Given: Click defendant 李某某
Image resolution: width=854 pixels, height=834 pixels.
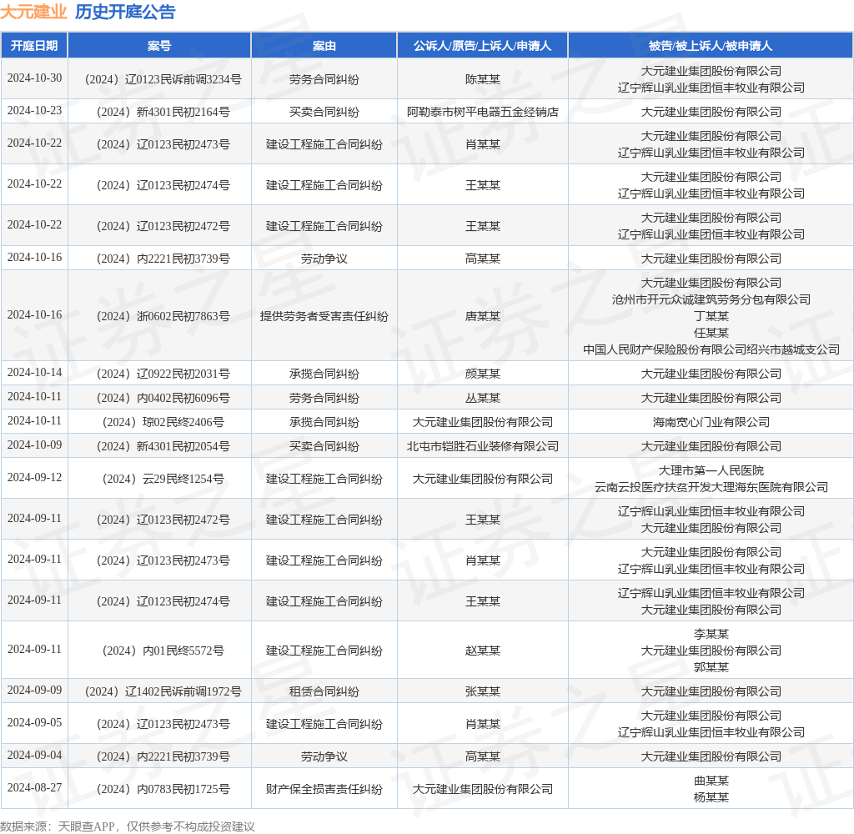Looking at the screenshot, I should point(711,634).
